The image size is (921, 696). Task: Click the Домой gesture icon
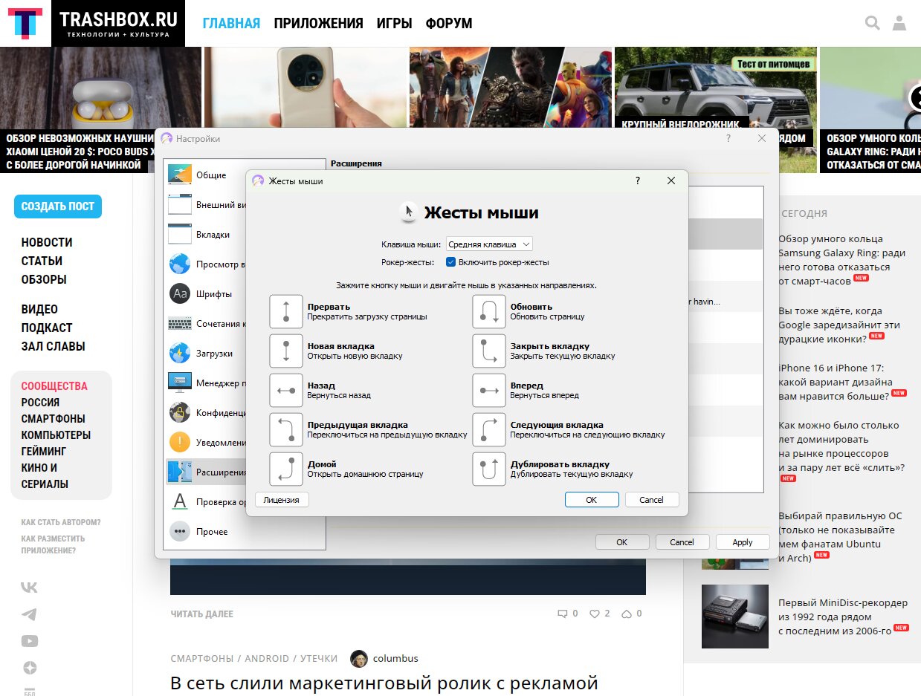[286, 469]
